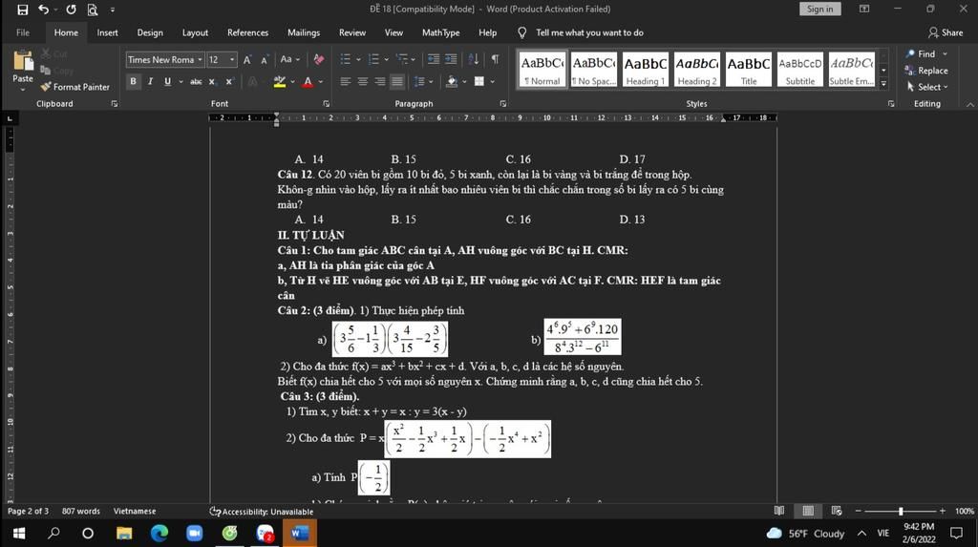This screenshot has width=978, height=547.
Task: Apply multilevel list
Action: (402, 59)
